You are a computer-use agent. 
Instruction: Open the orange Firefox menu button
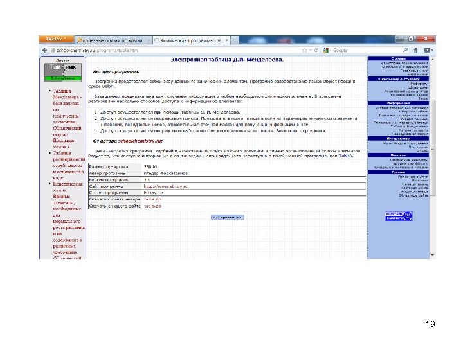point(57,39)
